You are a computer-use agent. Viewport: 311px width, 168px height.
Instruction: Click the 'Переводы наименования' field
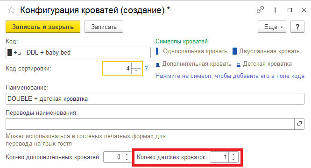[x=150, y=124]
